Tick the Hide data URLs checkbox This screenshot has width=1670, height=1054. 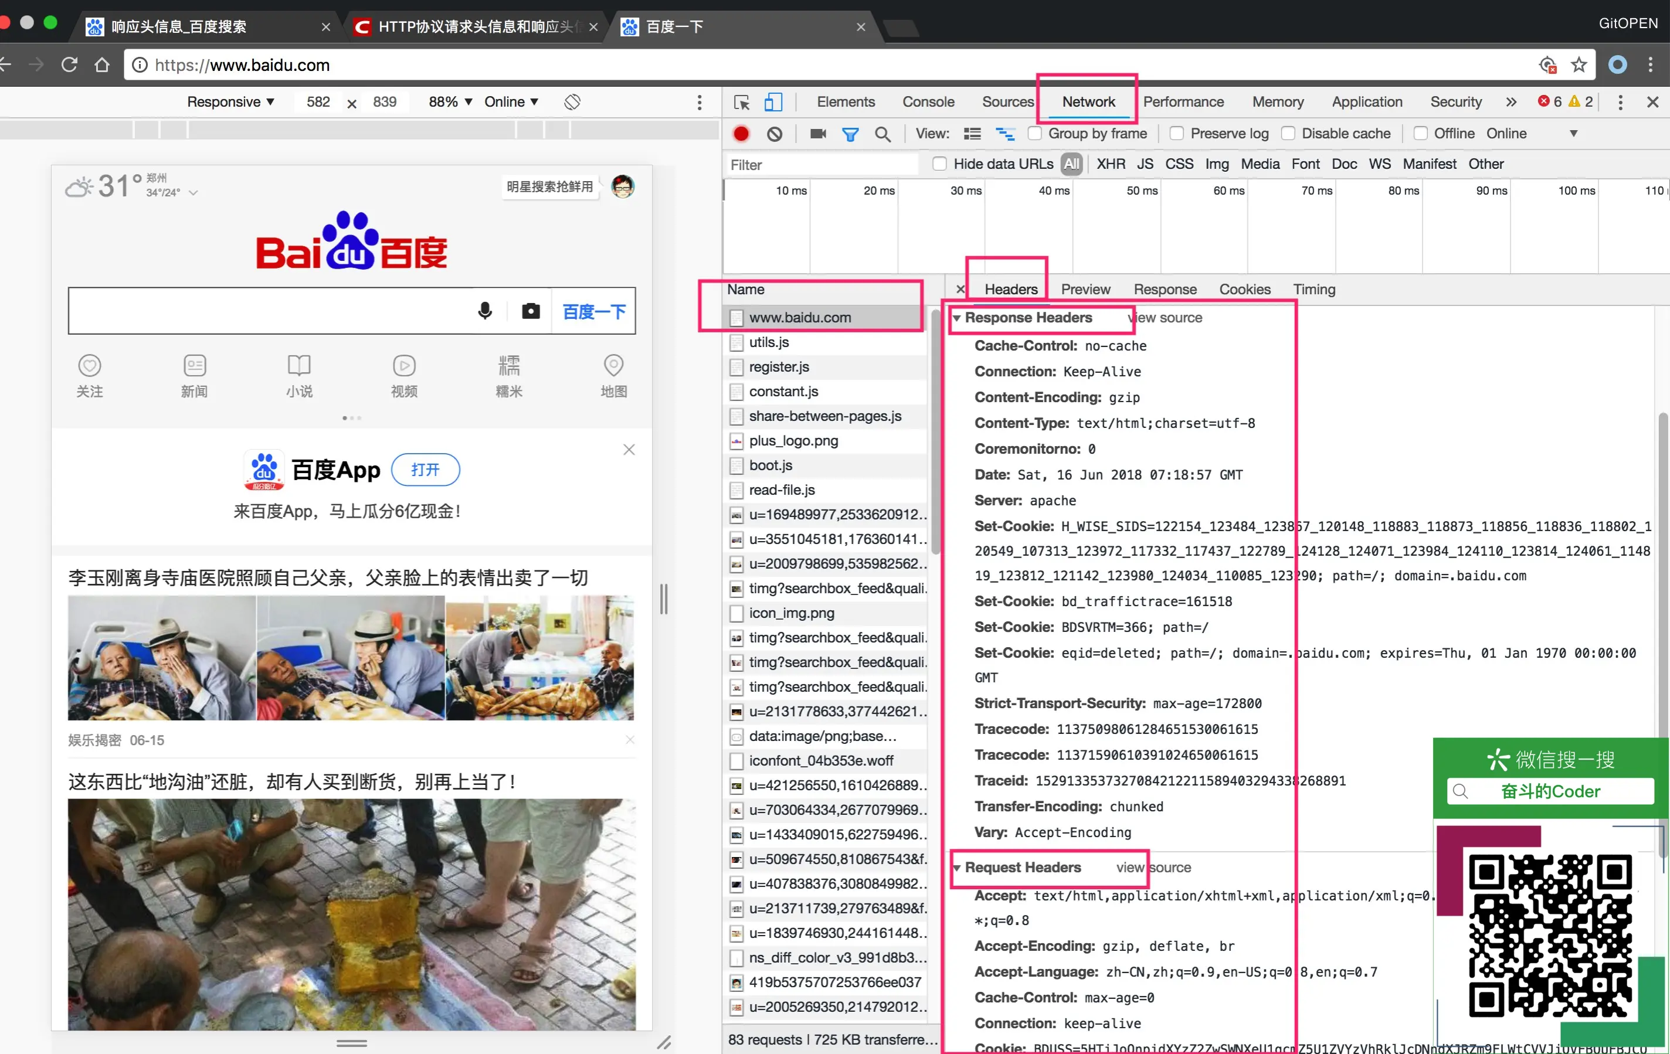click(939, 164)
